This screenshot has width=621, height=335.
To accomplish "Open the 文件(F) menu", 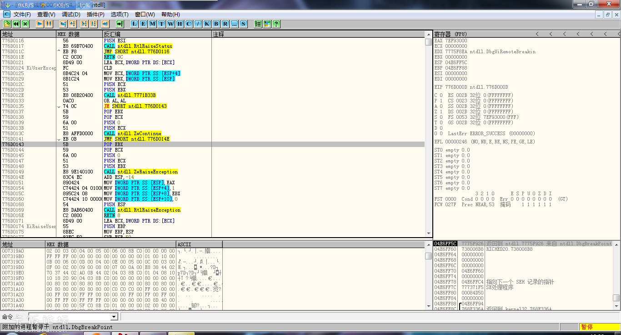I will [22, 15].
